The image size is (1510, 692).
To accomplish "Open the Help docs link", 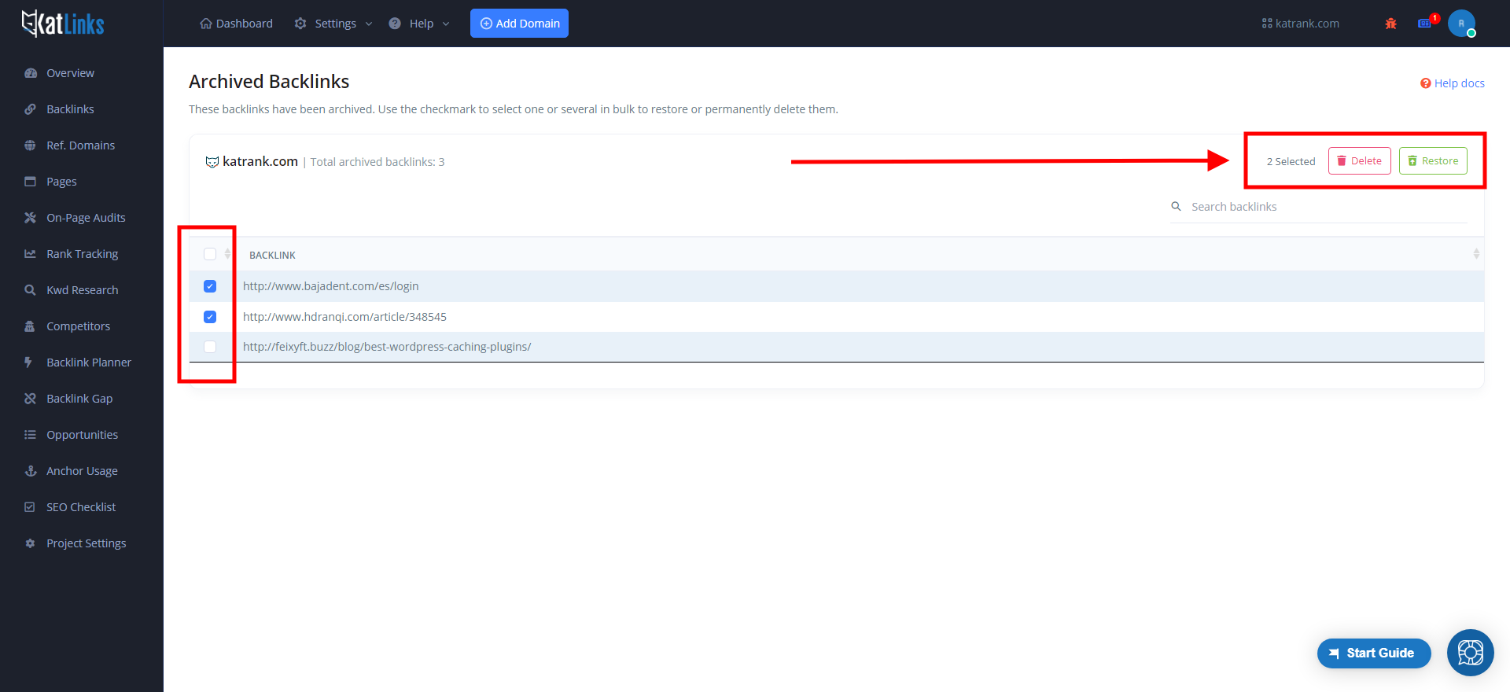I will coord(1453,83).
